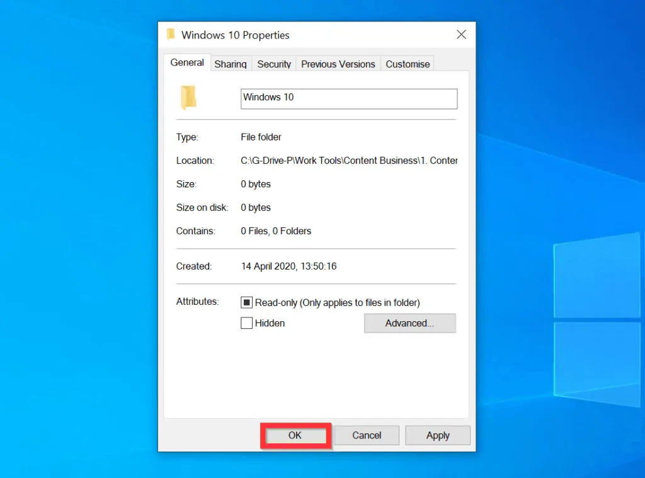The image size is (645, 478).
Task: Go to the Customise tab
Action: [408, 64]
